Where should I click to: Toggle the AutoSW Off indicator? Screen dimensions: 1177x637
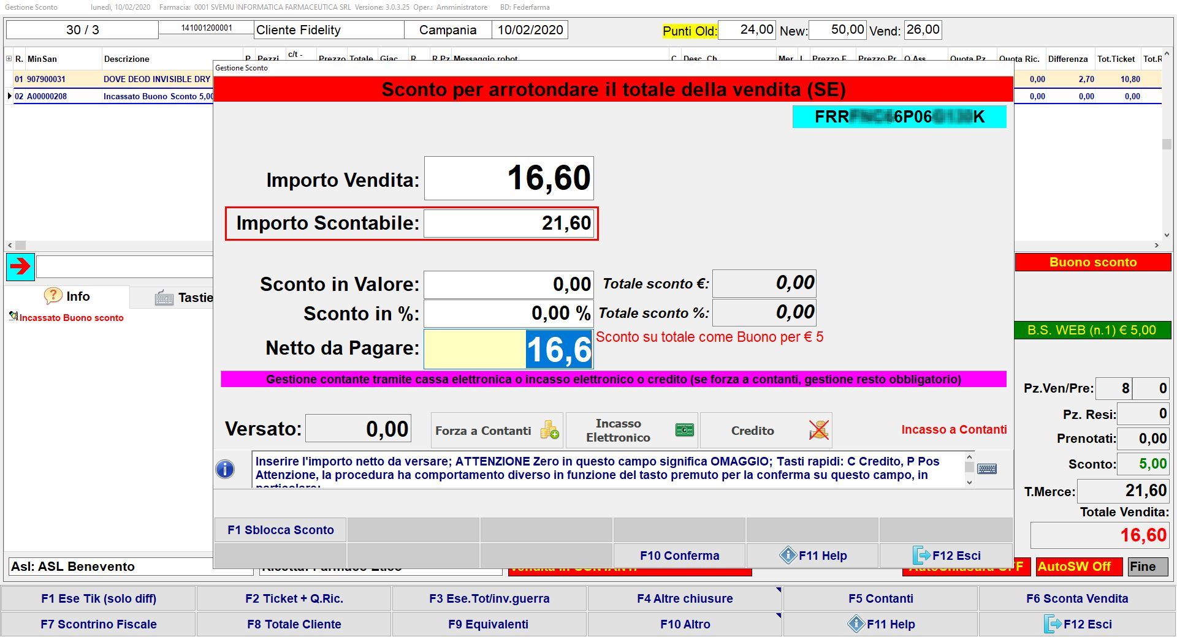point(1078,567)
